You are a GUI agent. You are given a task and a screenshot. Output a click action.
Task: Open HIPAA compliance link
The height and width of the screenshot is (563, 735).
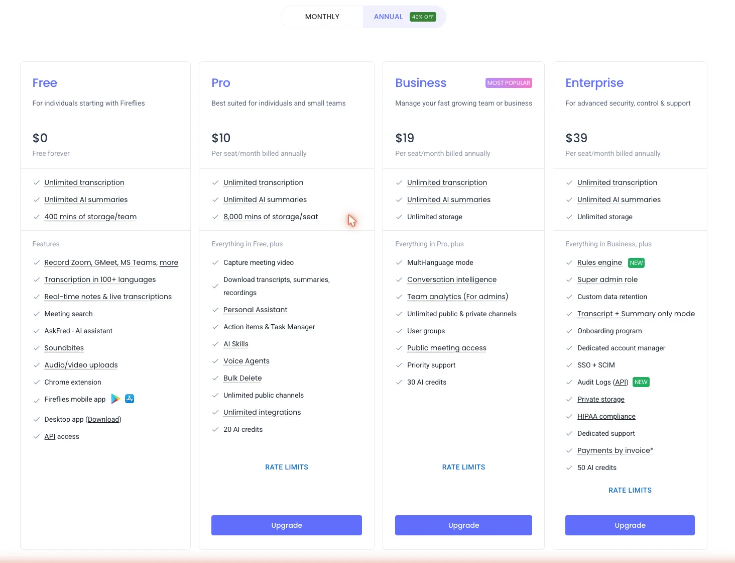(606, 416)
